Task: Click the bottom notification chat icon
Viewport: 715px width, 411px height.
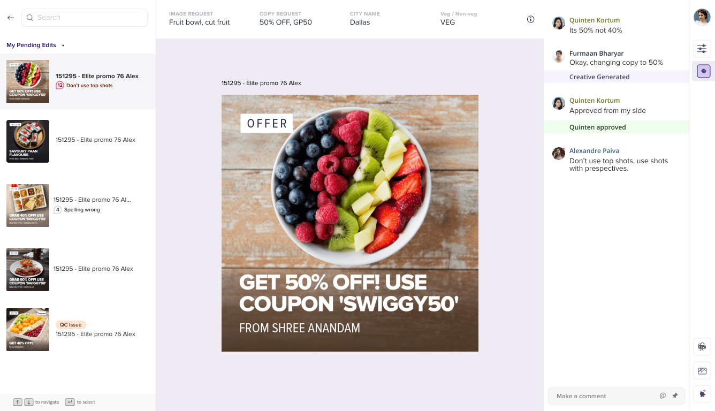Action: point(702,394)
